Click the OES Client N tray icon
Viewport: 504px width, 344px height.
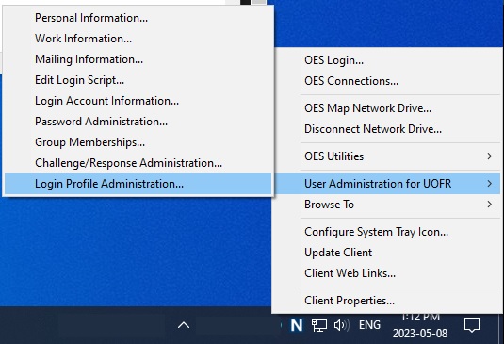(x=297, y=325)
